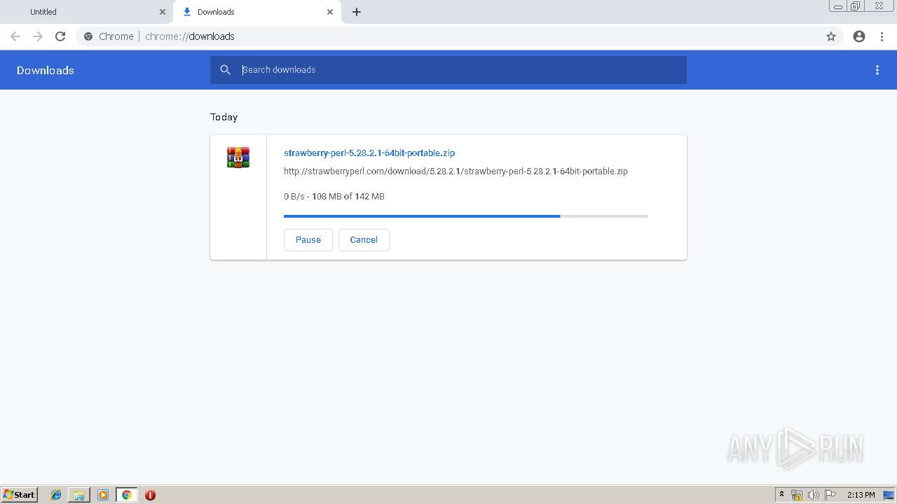Click the Show desktop button in tray
897x504 pixels.
(x=889, y=495)
